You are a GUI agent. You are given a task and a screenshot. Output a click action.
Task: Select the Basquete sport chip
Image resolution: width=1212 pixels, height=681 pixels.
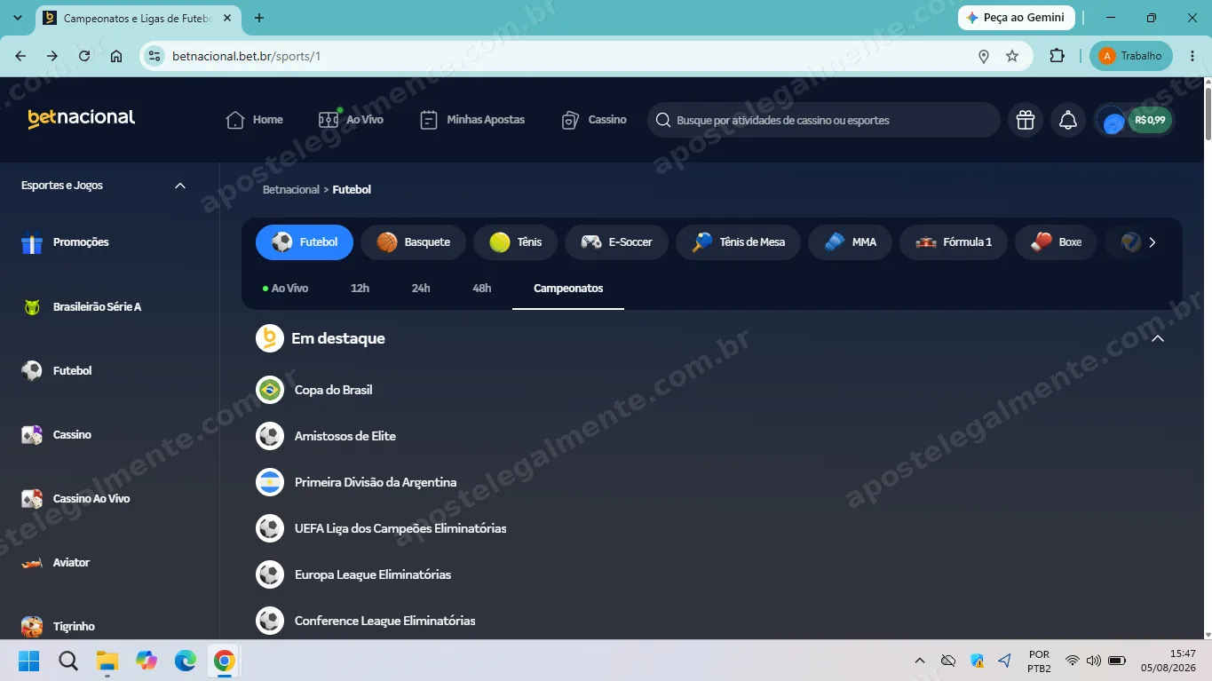tap(413, 242)
